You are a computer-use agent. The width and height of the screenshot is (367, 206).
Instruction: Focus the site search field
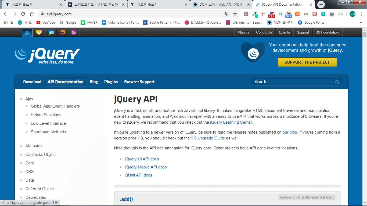[x=293, y=82]
